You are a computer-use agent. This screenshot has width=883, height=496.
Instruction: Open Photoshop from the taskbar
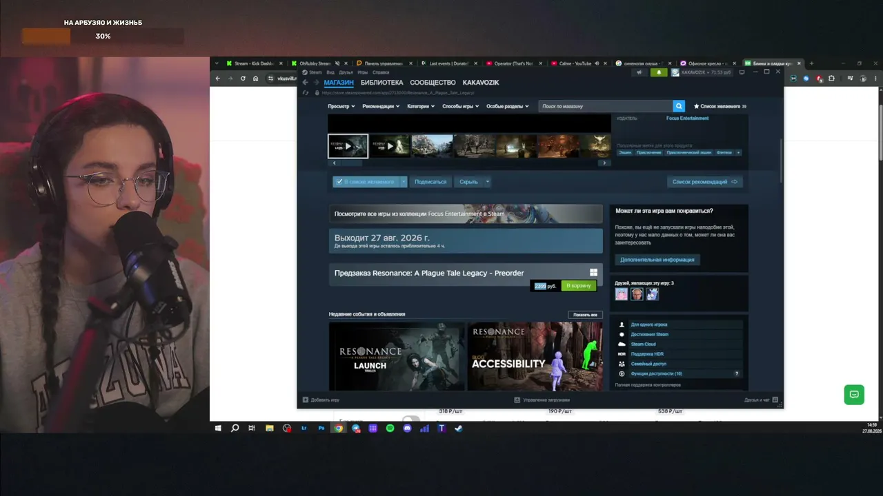321,428
